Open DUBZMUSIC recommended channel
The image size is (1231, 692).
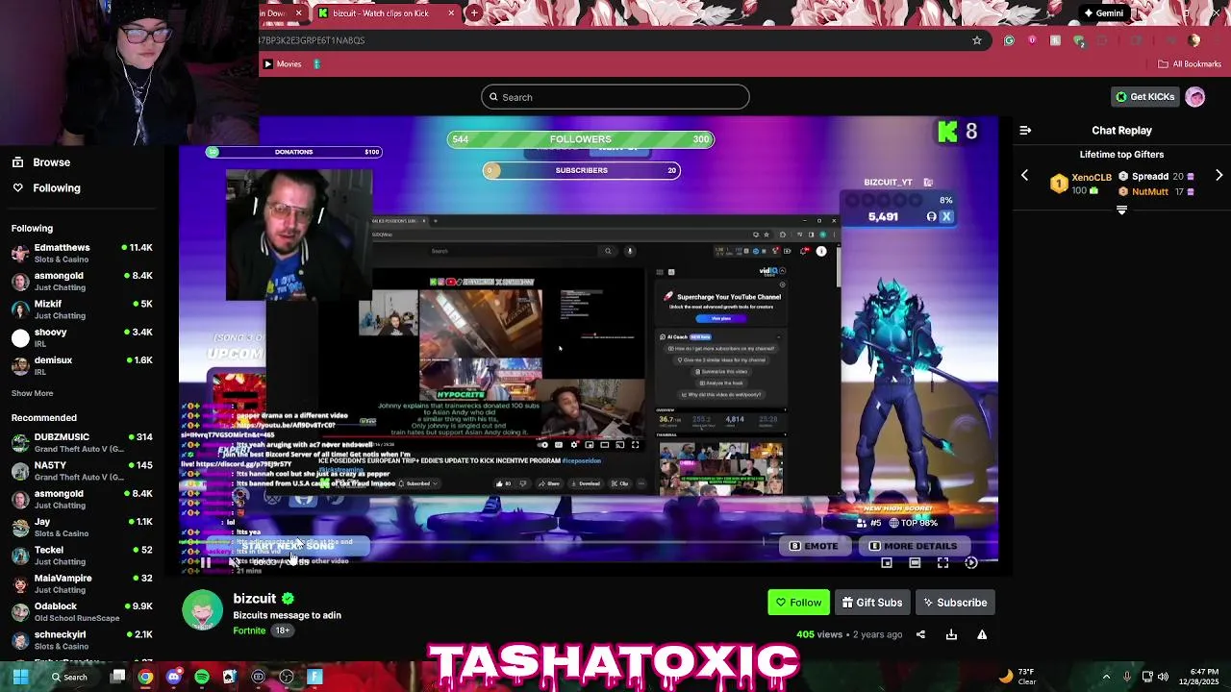(x=82, y=442)
